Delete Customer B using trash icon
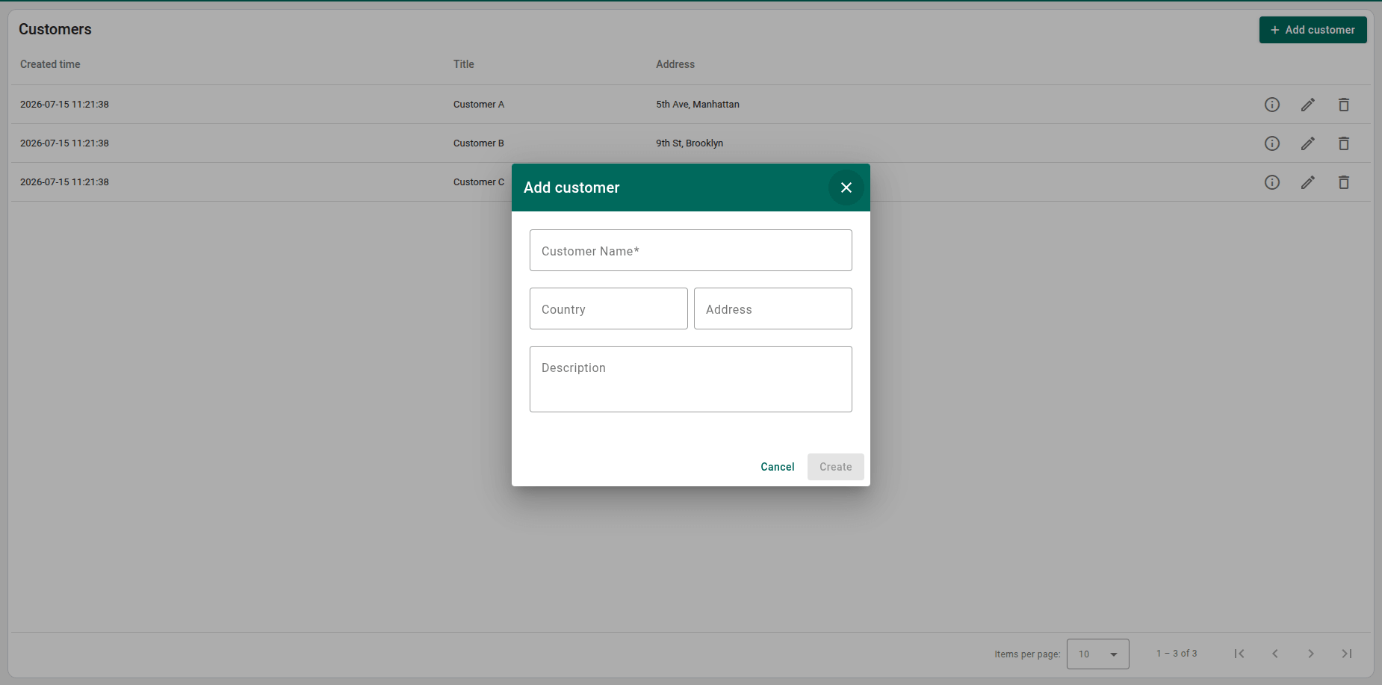1382x685 pixels. point(1344,143)
